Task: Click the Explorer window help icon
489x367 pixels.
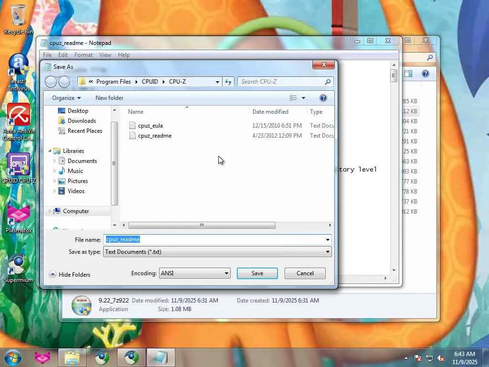Action: [425, 74]
